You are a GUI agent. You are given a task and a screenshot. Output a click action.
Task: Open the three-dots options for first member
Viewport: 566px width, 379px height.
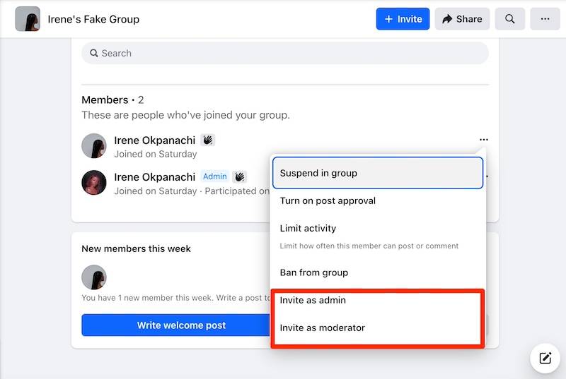coord(483,140)
